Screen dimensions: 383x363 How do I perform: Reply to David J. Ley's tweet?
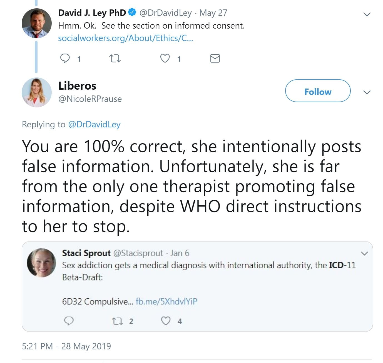pyautogui.click(x=65, y=58)
